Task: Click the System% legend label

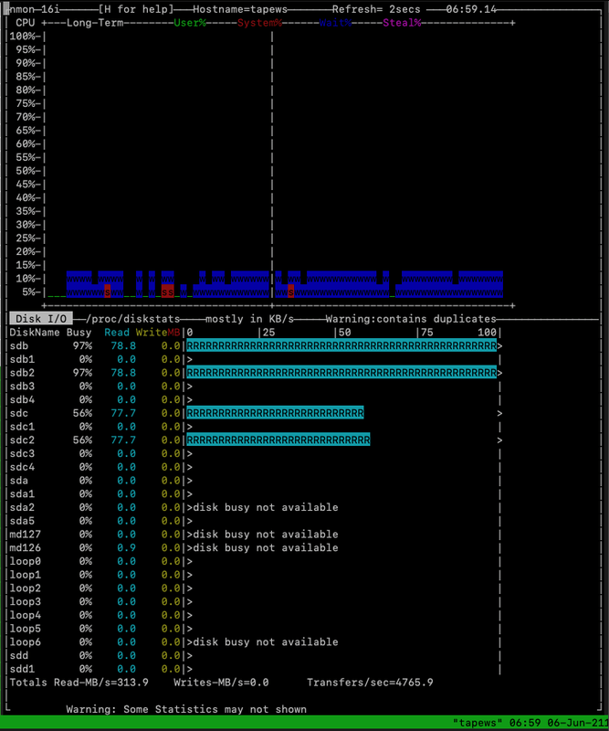Action: (259, 23)
